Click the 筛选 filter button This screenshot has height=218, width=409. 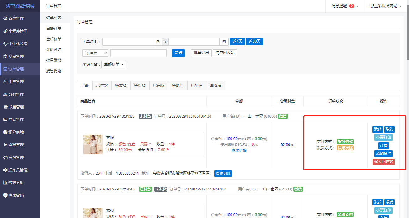pyautogui.click(x=178, y=53)
